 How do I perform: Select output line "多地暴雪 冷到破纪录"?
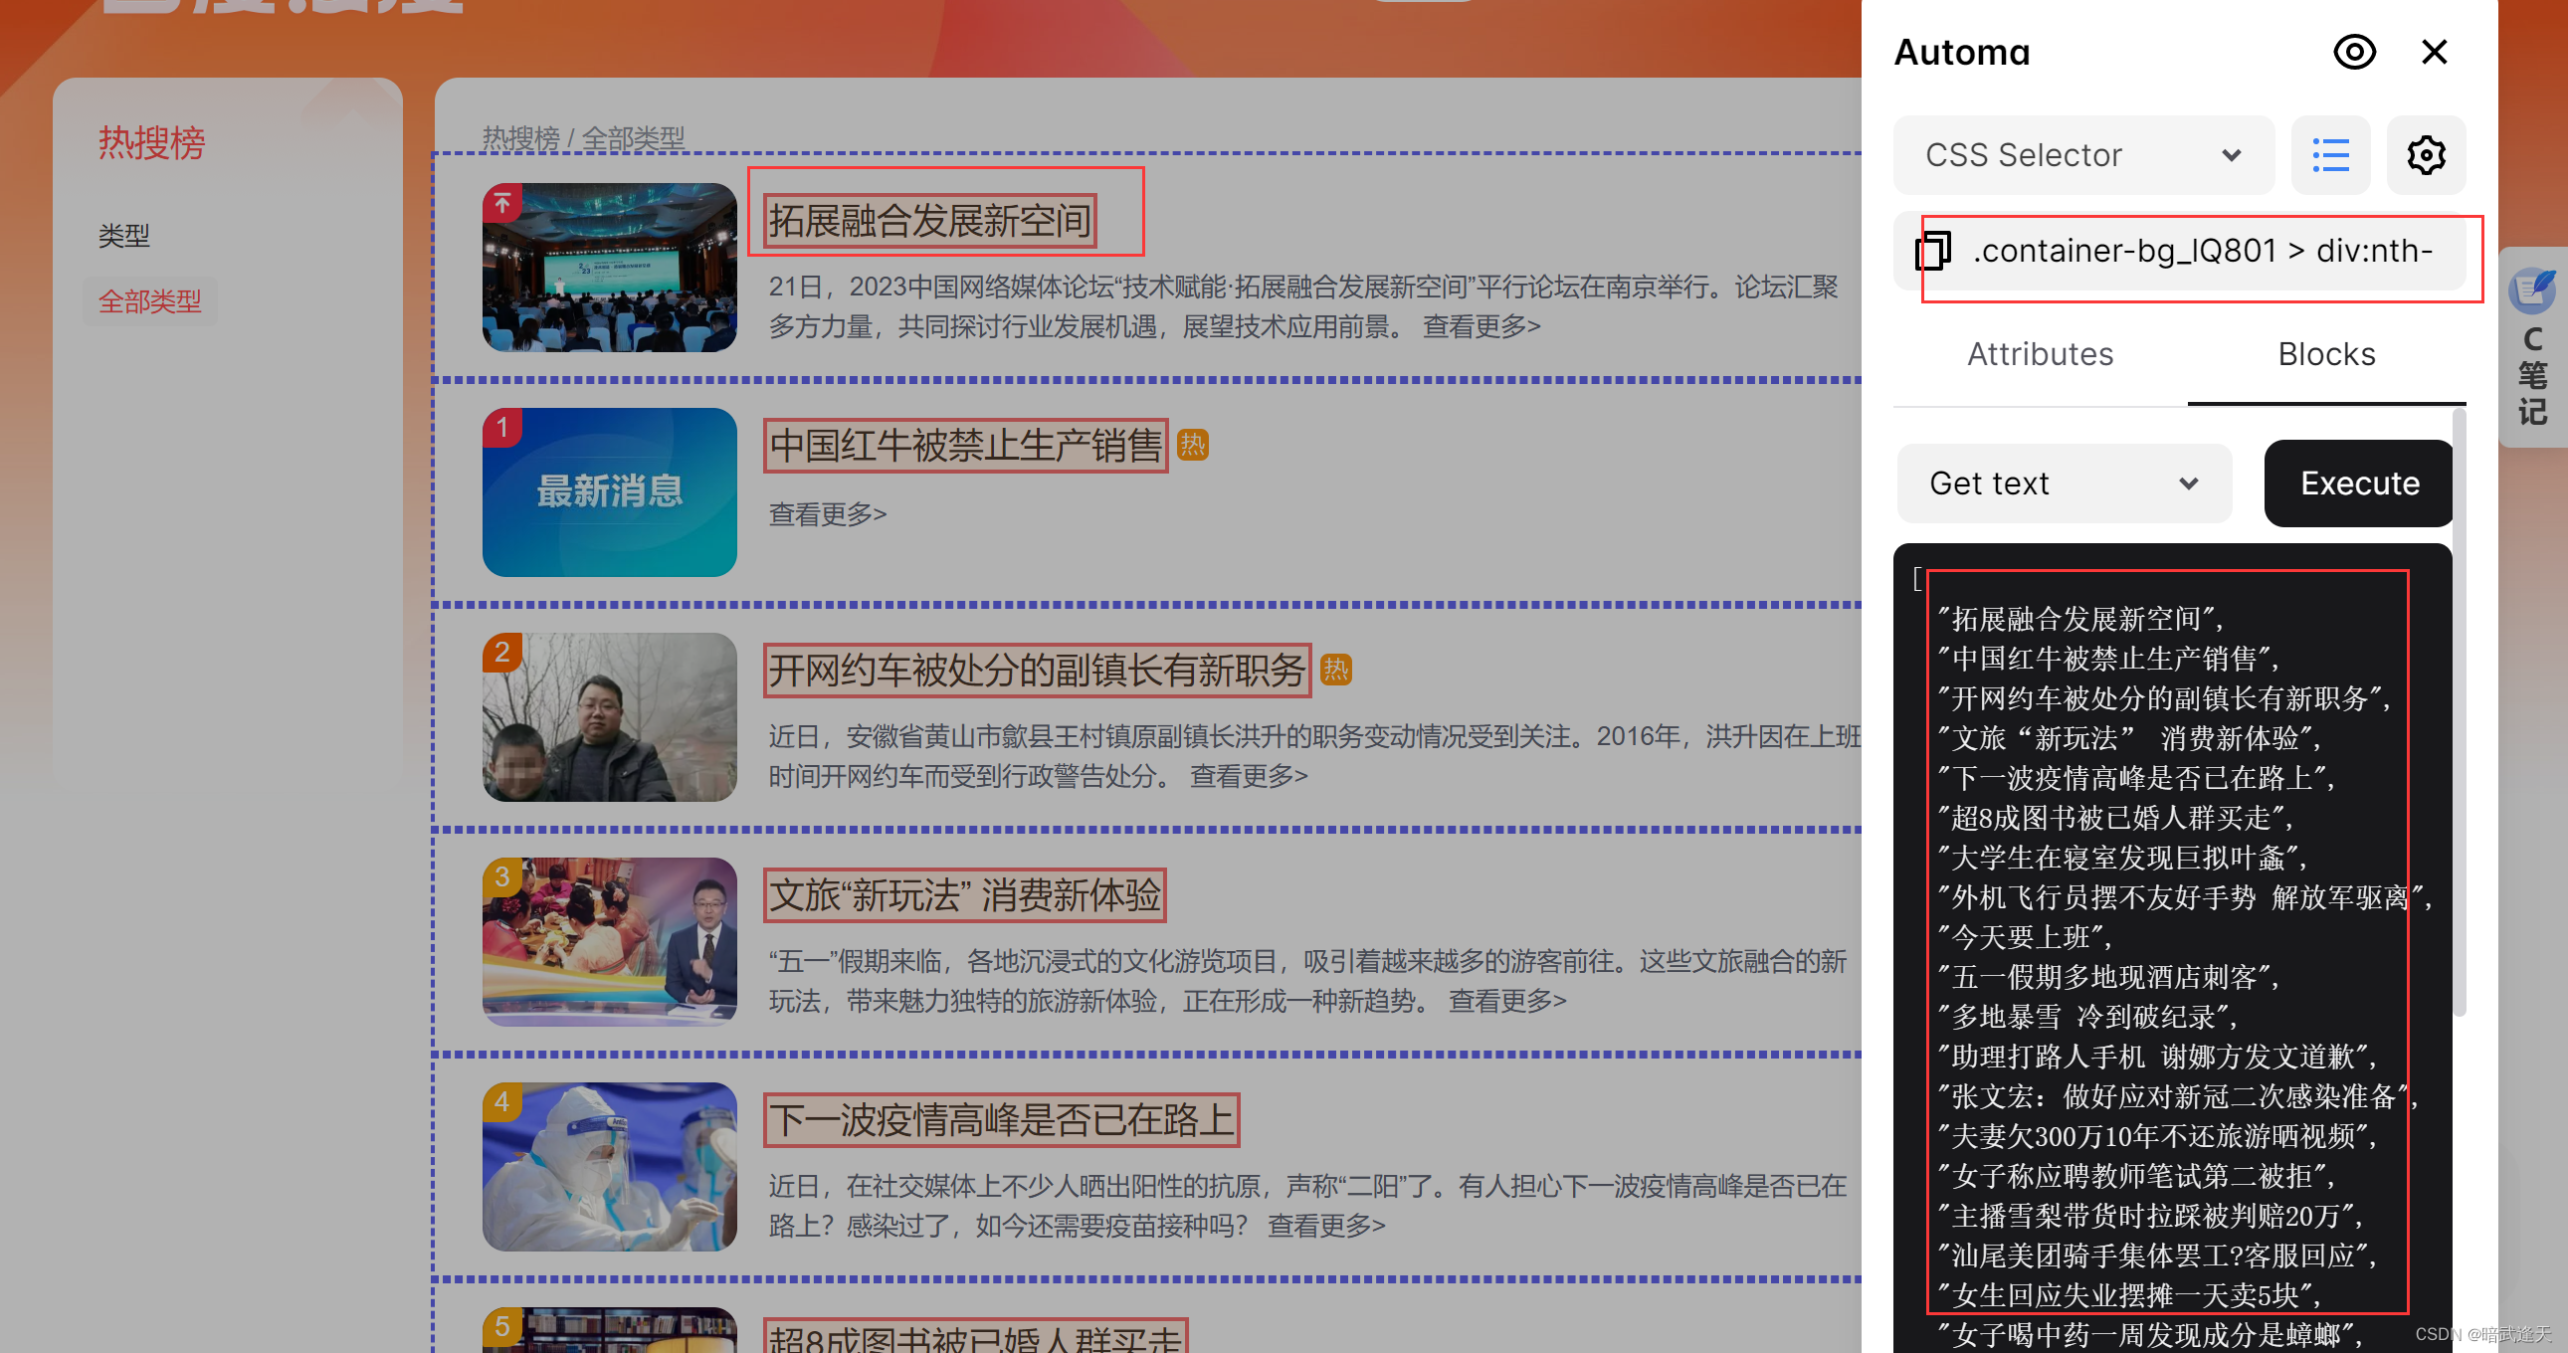tap(2086, 1017)
